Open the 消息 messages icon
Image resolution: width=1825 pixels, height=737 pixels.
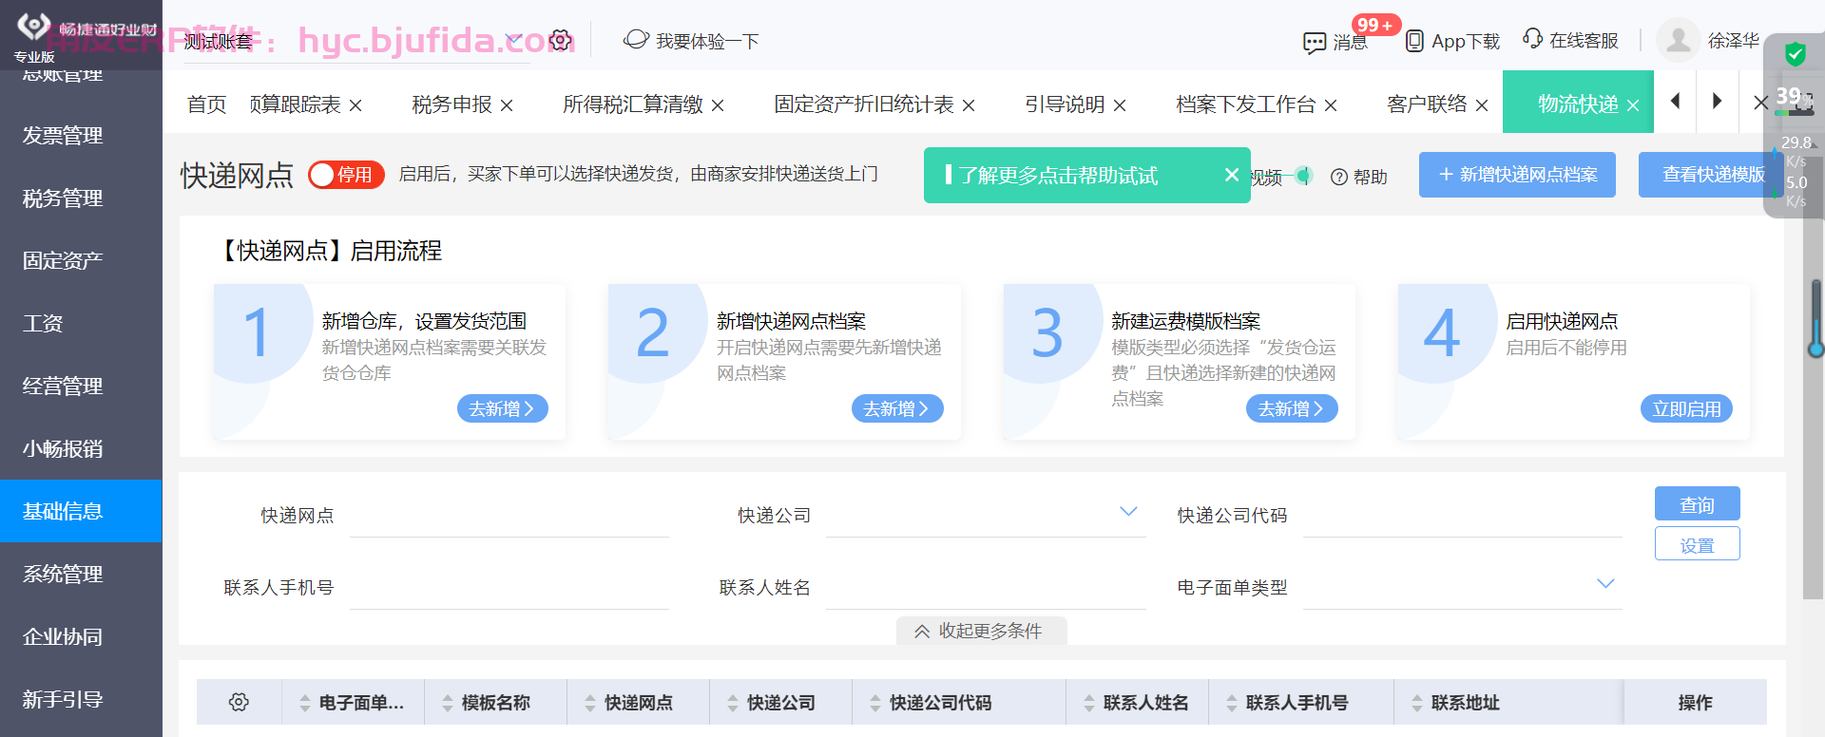[1315, 43]
